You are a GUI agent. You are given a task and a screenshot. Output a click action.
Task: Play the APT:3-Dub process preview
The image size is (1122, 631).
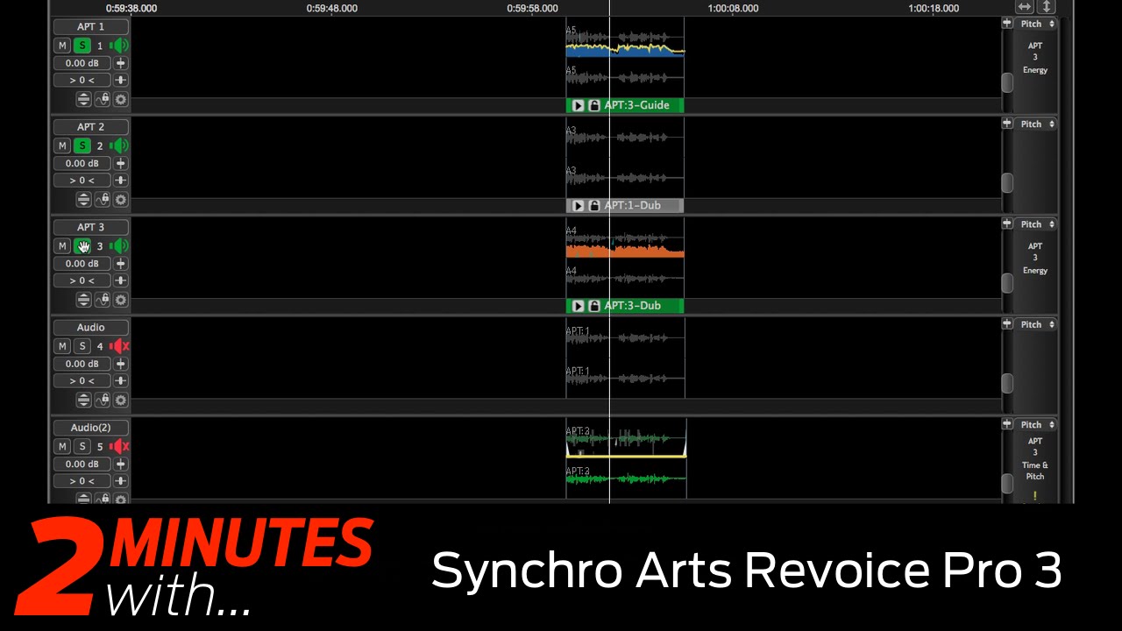point(578,306)
